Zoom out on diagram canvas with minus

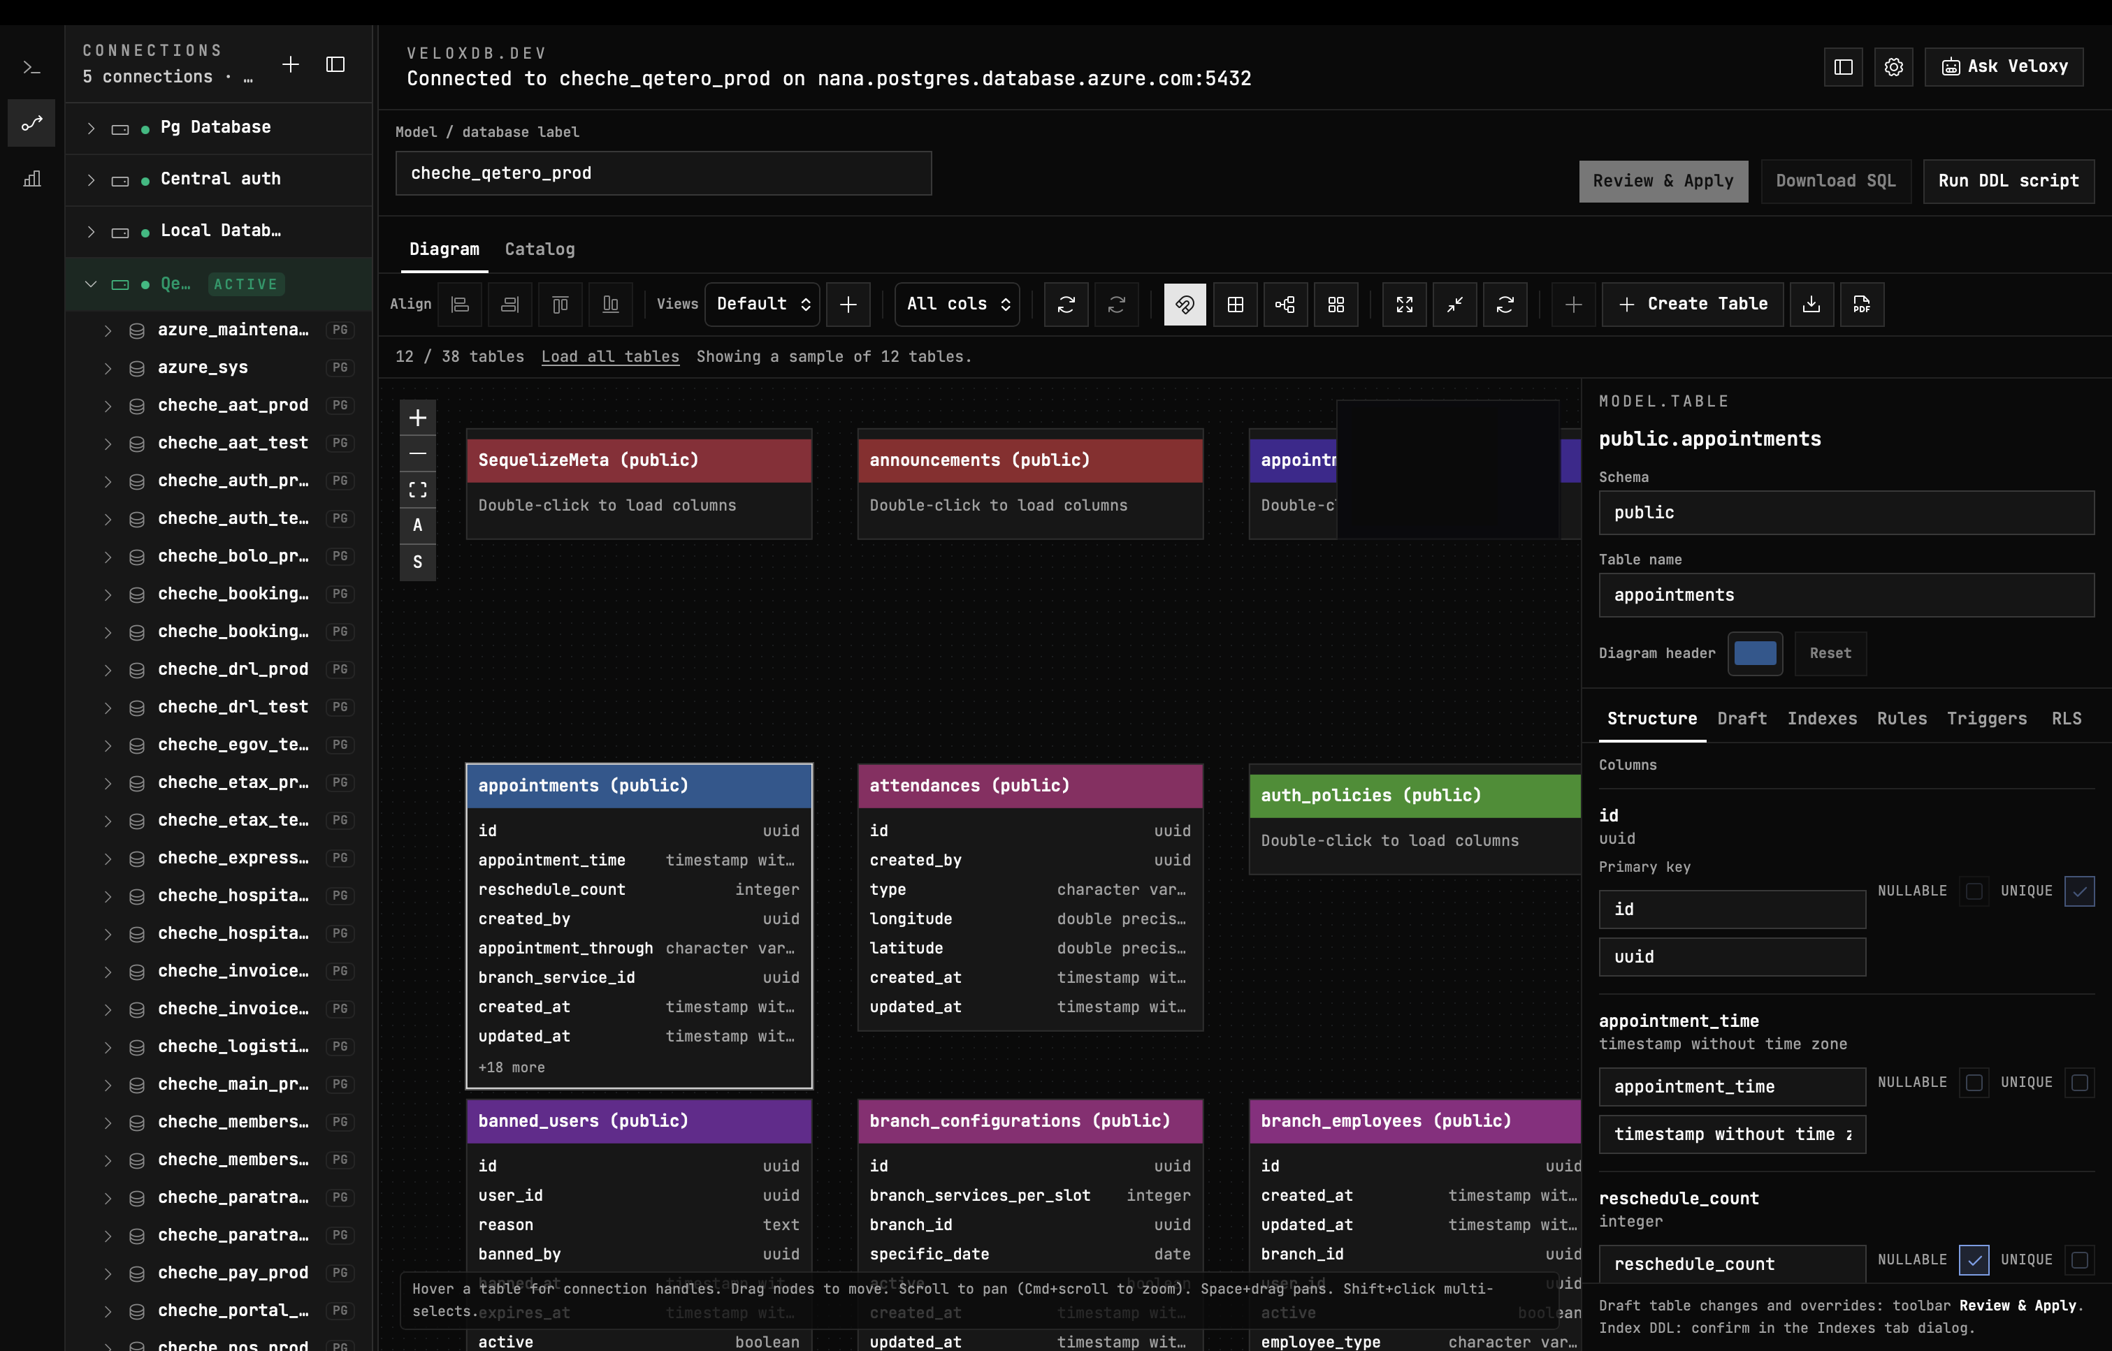pos(418,453)
